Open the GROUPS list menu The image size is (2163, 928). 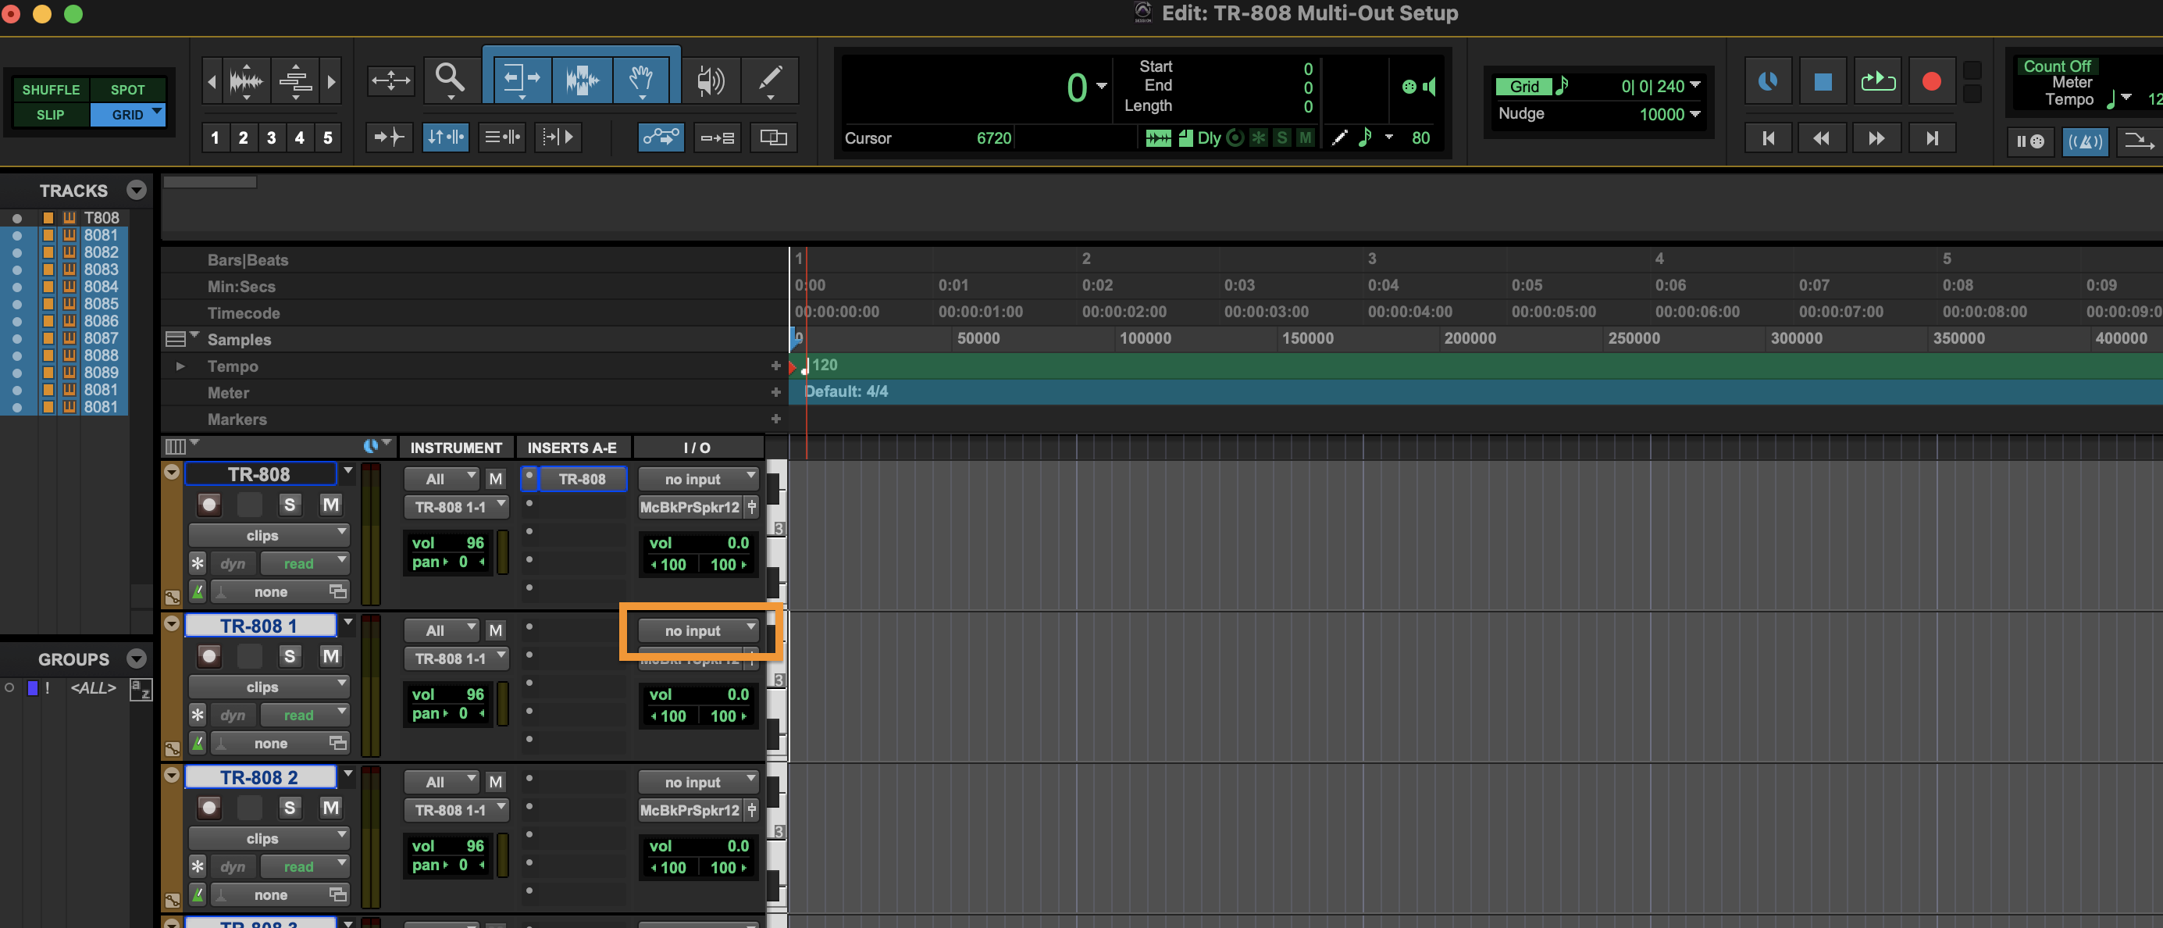pyautogui.click(x=136, y=659)
